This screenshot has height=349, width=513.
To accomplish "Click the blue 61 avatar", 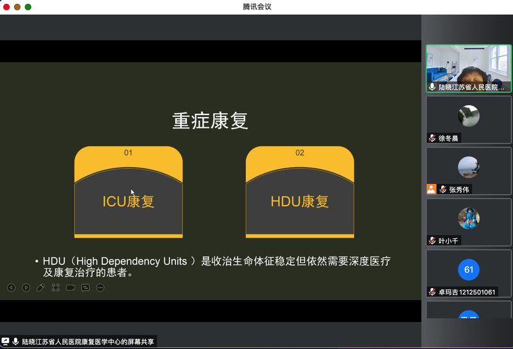I will pyautogui.click(x=469, y=269).
